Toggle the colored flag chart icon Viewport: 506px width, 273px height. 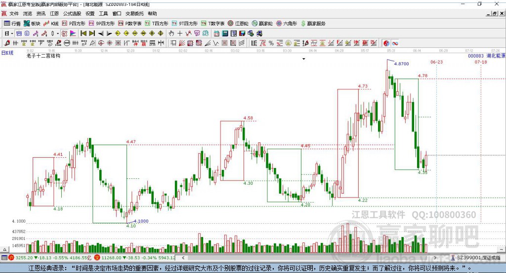73,34
